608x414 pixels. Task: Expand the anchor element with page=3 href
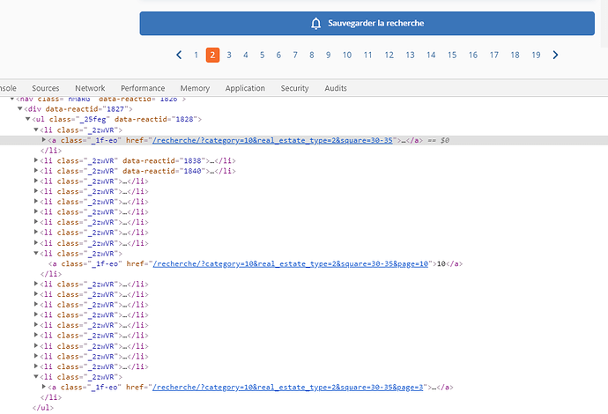coord(44,387)
